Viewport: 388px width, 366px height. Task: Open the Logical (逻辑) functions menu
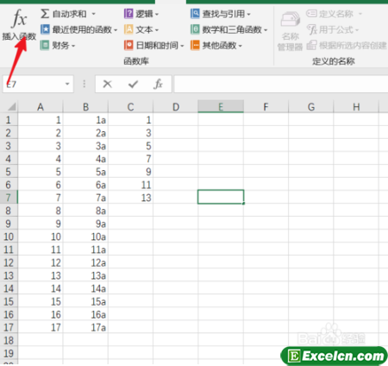pos(141,14)
